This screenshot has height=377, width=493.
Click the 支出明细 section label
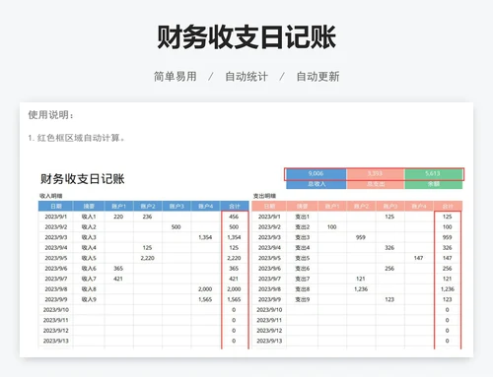tap(264, 196)
